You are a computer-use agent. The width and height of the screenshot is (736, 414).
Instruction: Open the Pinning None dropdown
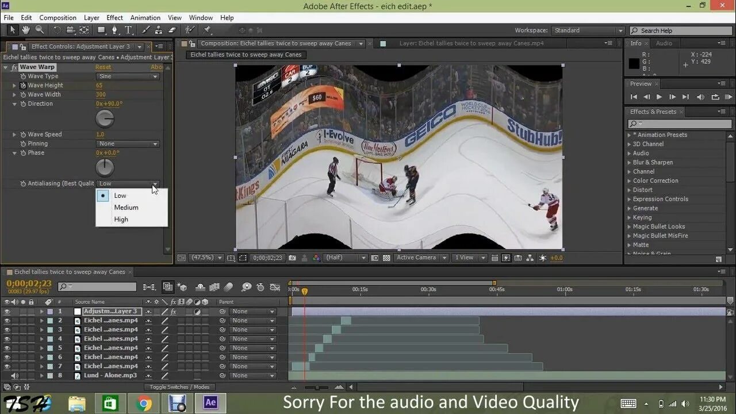pos(128,144)
